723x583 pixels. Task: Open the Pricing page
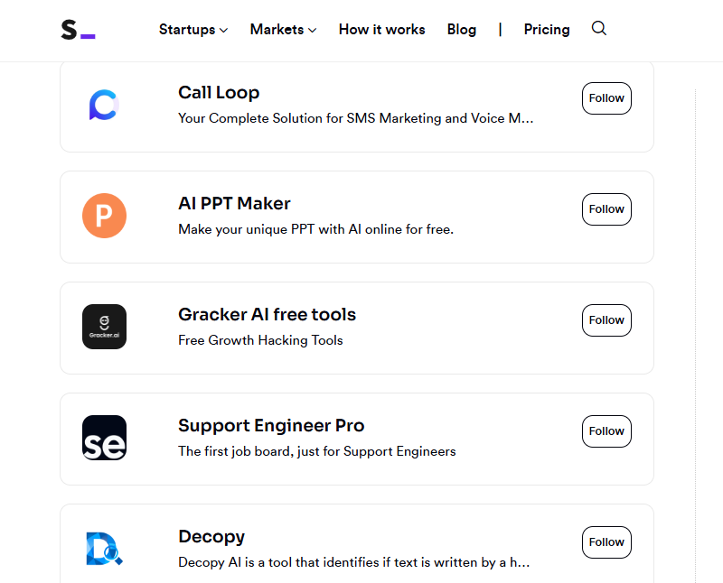[x=547, y=30]
